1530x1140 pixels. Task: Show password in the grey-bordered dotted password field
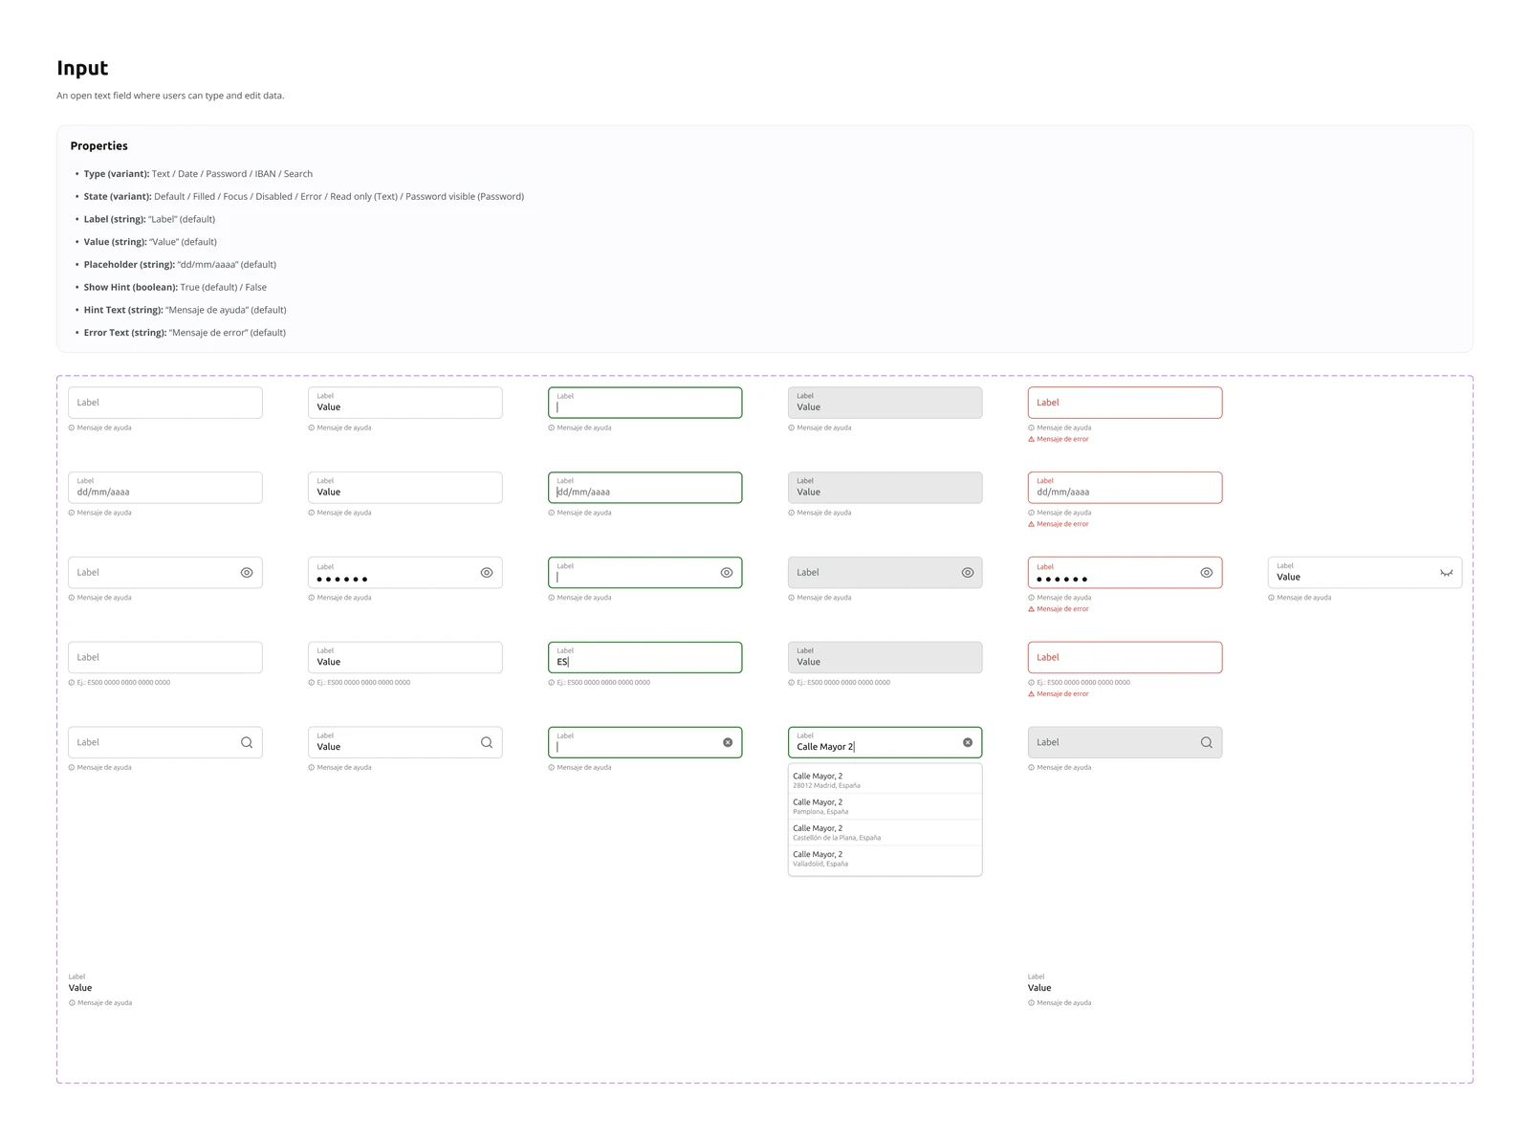[487, 573]
